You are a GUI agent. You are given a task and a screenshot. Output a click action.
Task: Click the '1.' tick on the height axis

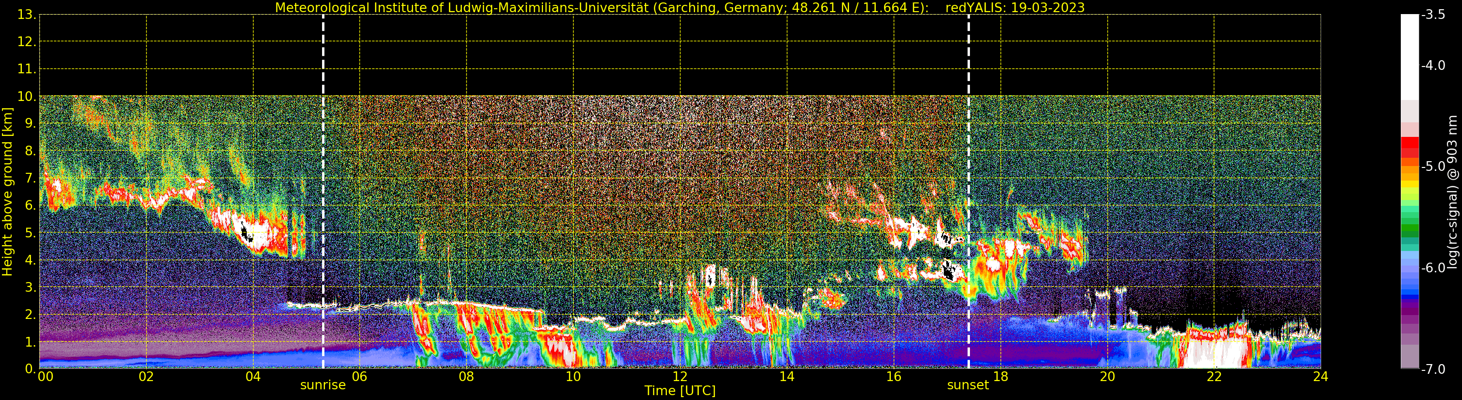tap(31, 342)
